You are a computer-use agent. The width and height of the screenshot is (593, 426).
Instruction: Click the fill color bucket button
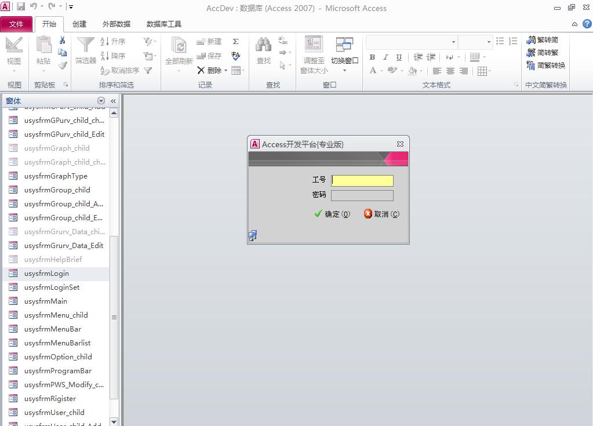413,71
